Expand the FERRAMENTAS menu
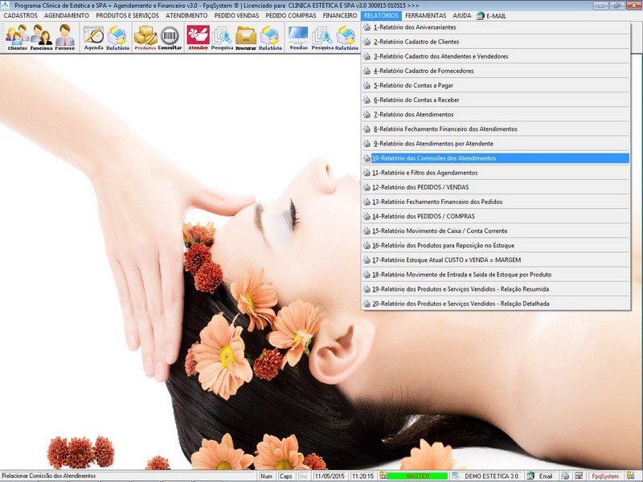 425,15
